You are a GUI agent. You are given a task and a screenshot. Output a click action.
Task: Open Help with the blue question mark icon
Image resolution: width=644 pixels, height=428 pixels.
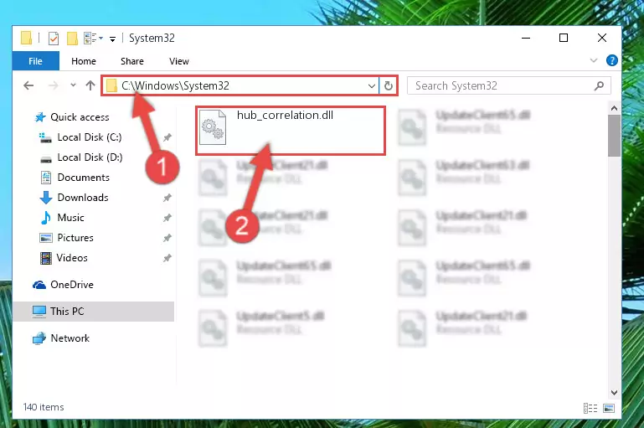tap(611, 61)
